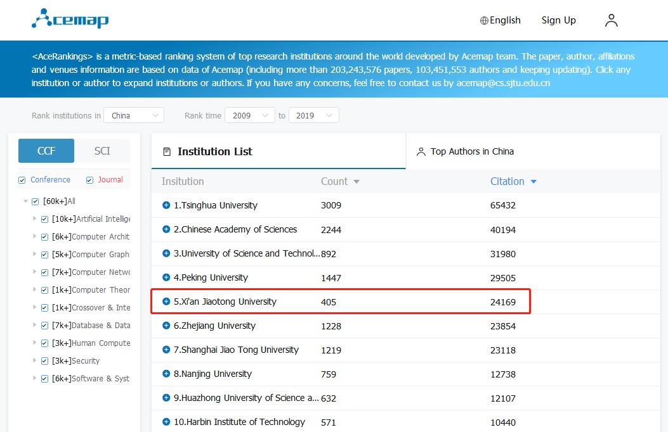Screen dimensions: 668x432
Task: Expand Nanjing University plus icon
Action: tap(166, 374)
